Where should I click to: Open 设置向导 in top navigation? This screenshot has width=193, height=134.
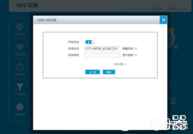157,8
